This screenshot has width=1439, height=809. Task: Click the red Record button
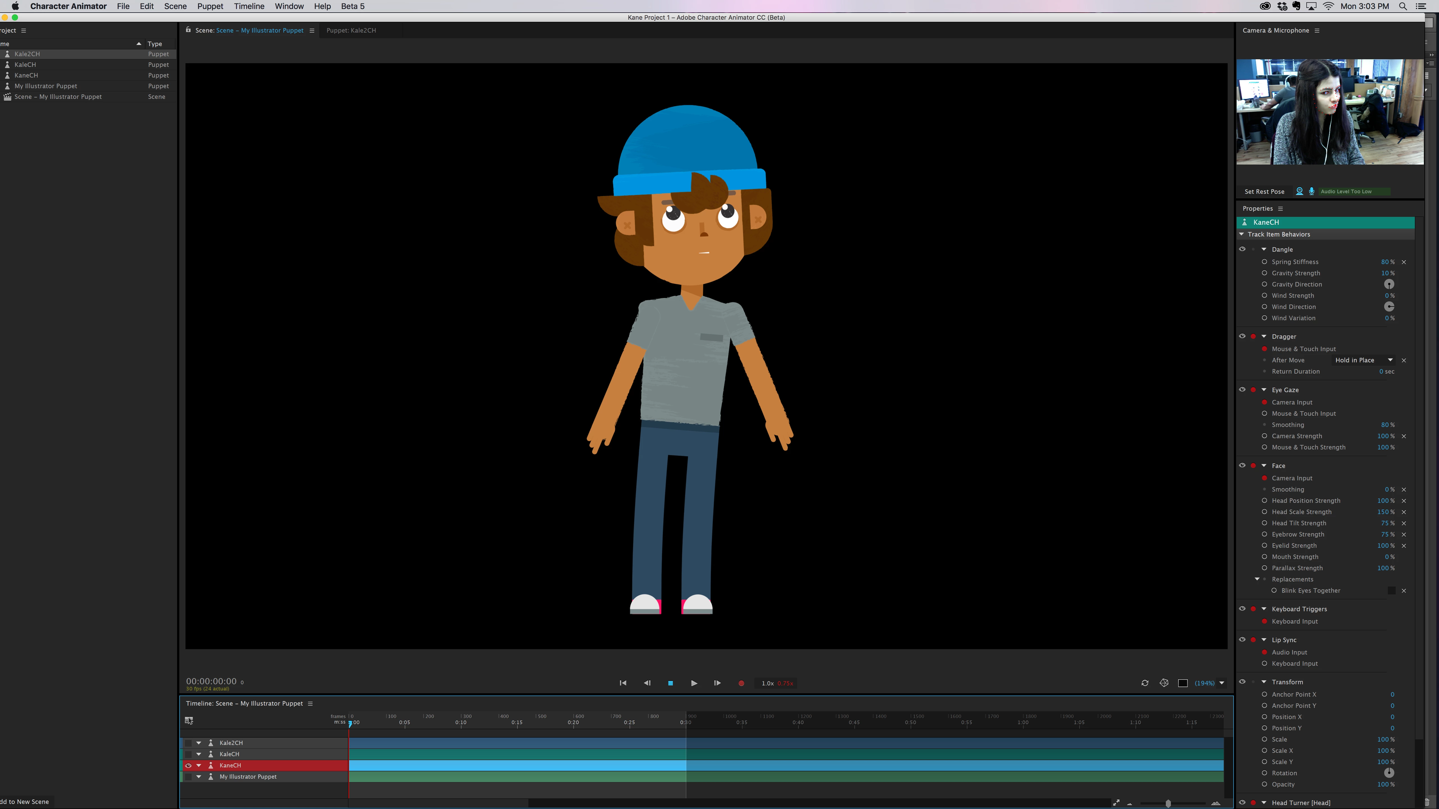point(741,683)
